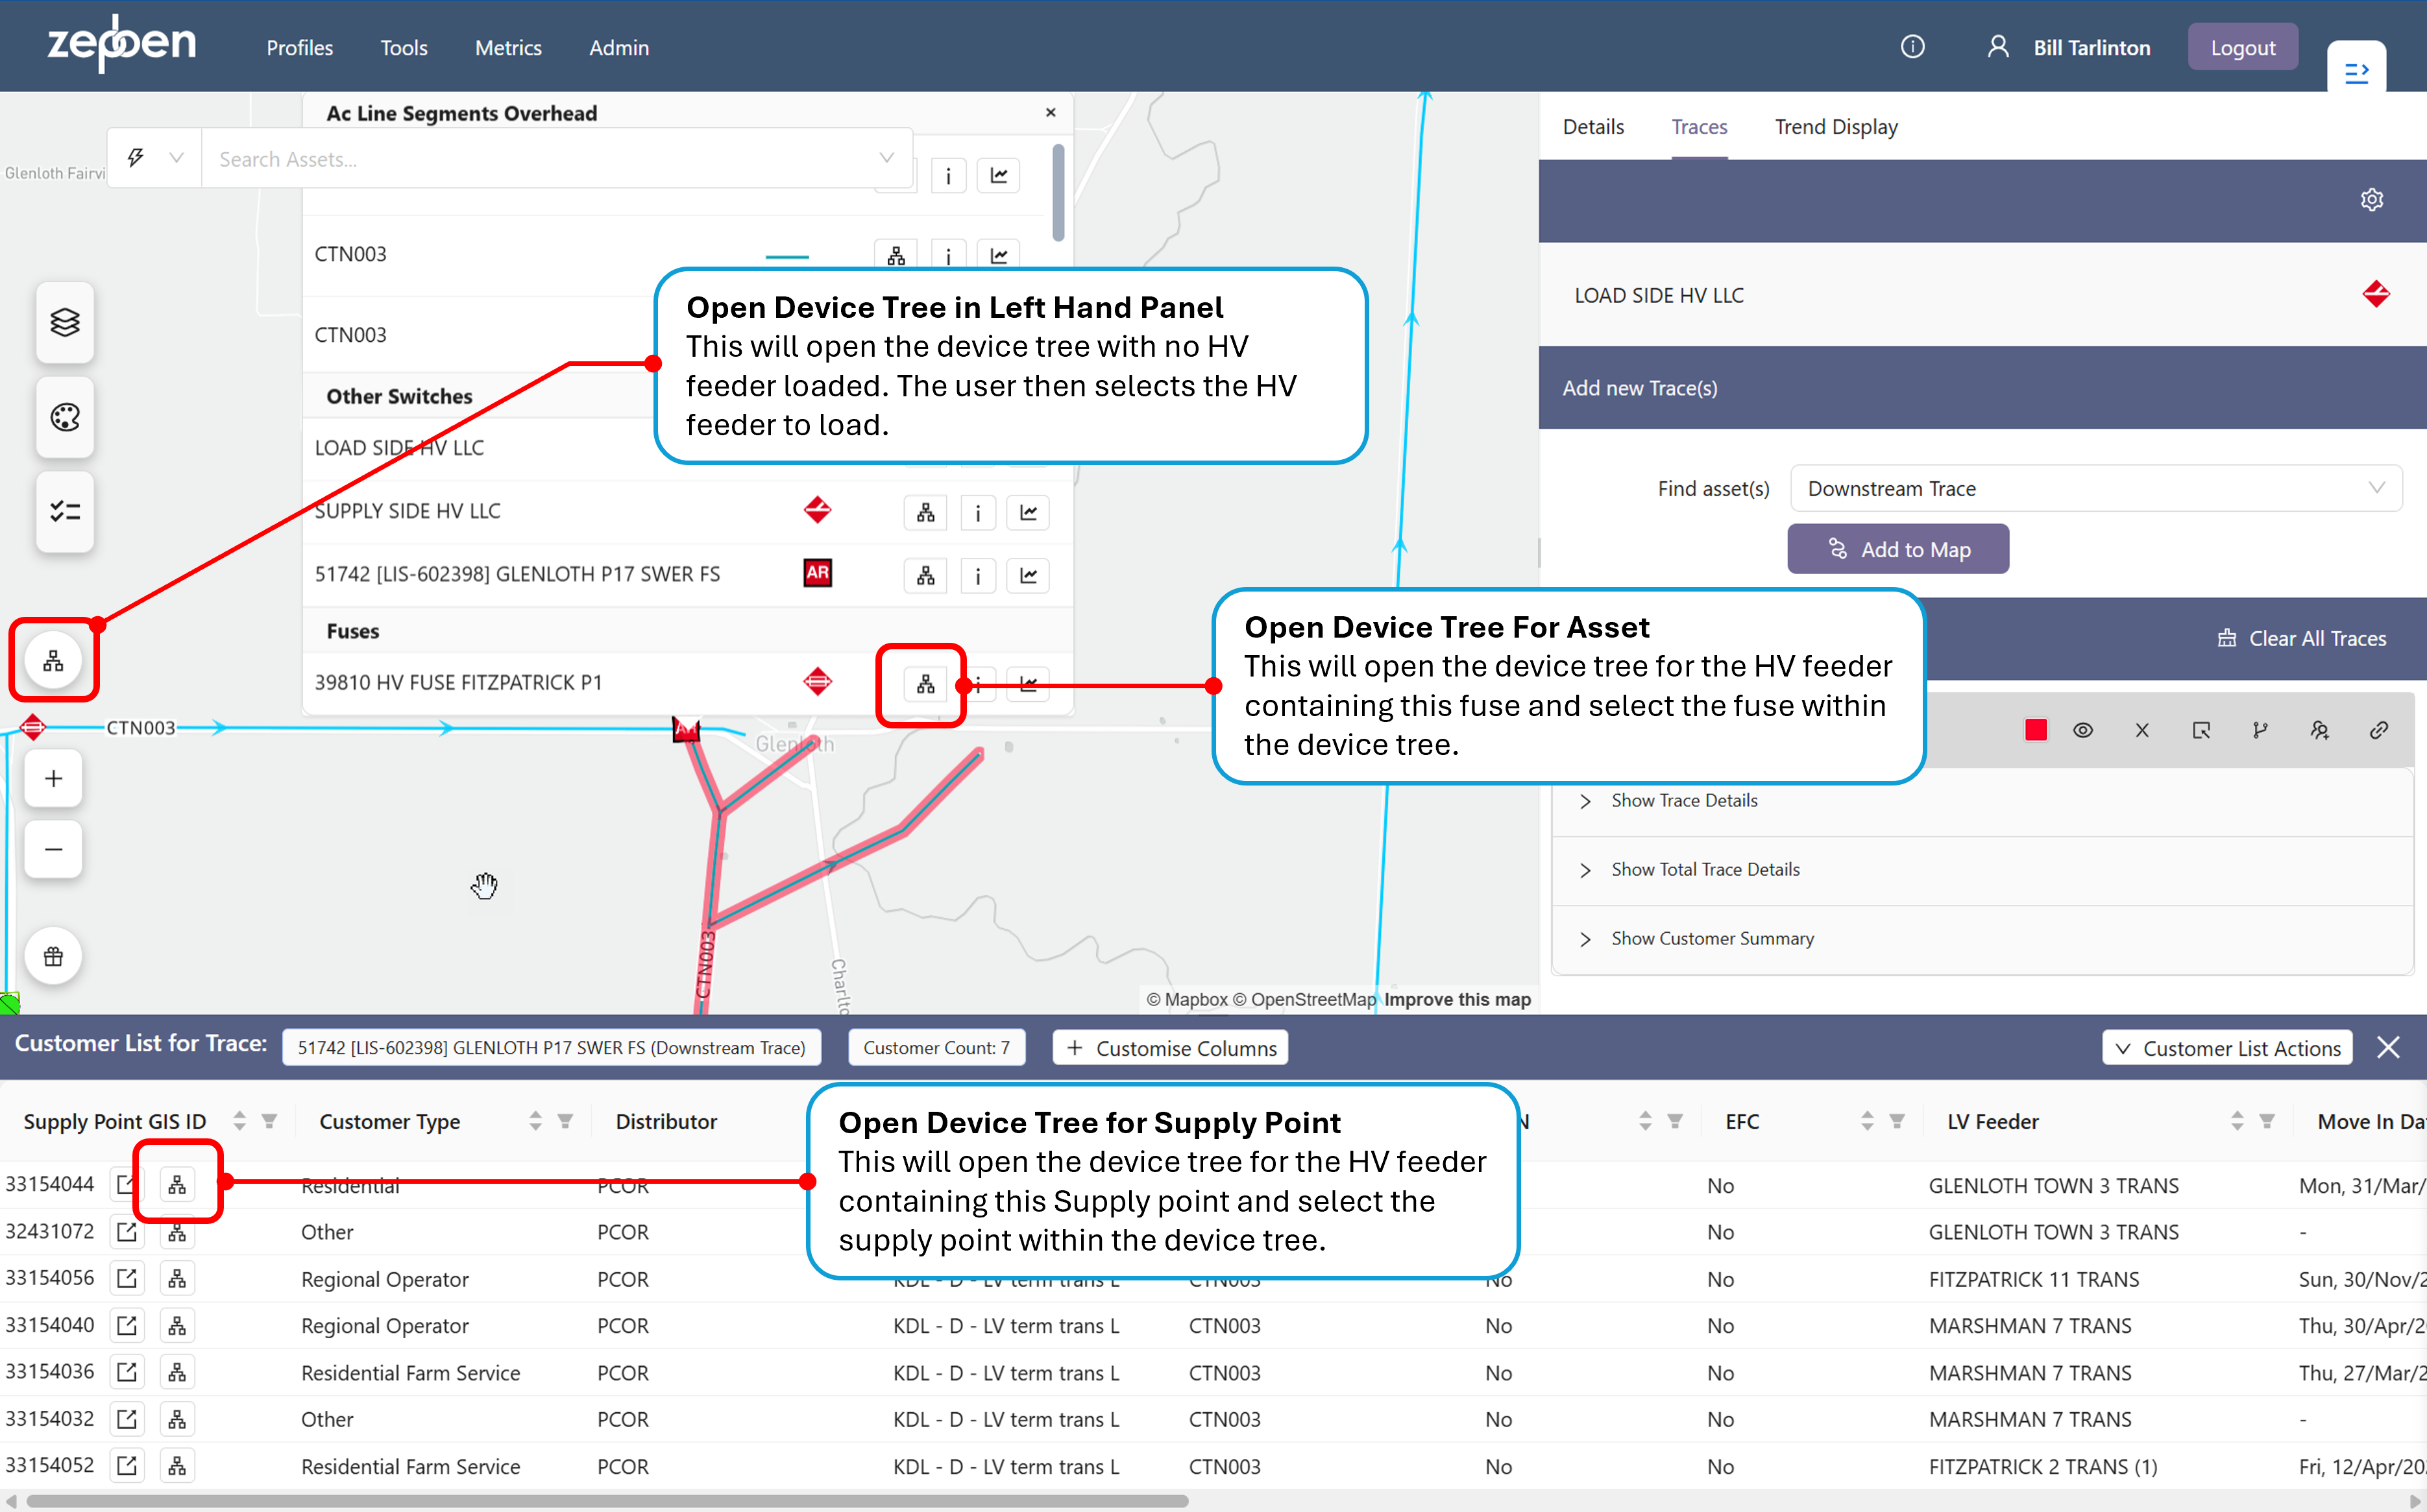
Task: Click Customise Columns button
Action: pyautogui.click(x=1171, y=1047)
